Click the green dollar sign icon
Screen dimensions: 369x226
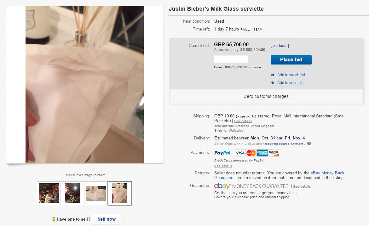point(54,219)
